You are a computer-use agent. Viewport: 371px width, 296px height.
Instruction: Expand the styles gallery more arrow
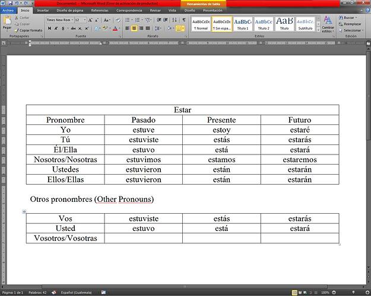pos(318,30)
